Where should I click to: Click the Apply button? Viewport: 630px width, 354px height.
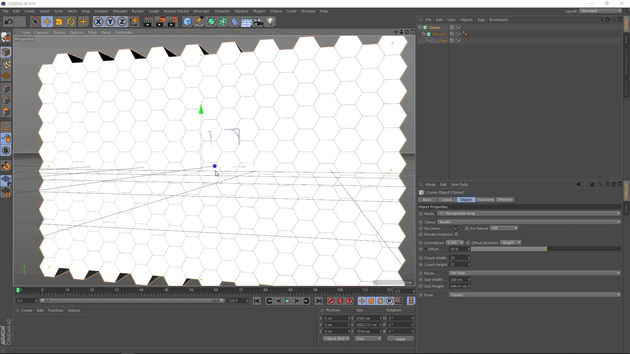point(400,339)
